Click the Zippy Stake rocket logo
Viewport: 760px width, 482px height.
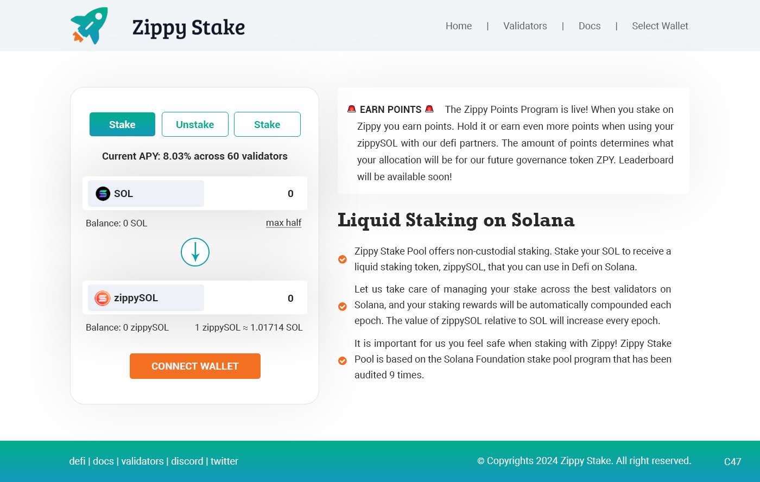tap(90, 26)
